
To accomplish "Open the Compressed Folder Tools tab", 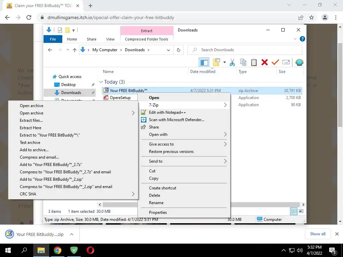I will tap(147, 39).
